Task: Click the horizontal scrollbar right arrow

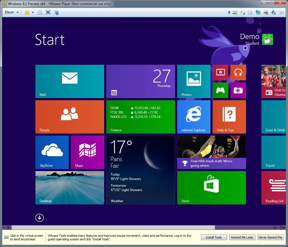Action: [275, 228]
